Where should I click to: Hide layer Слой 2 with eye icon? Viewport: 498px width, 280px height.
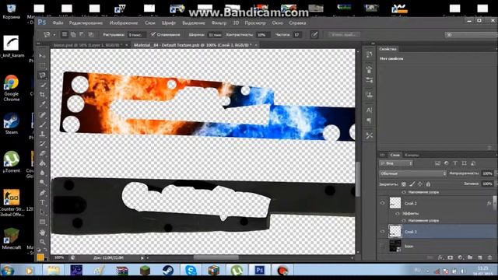click(383, 203)
